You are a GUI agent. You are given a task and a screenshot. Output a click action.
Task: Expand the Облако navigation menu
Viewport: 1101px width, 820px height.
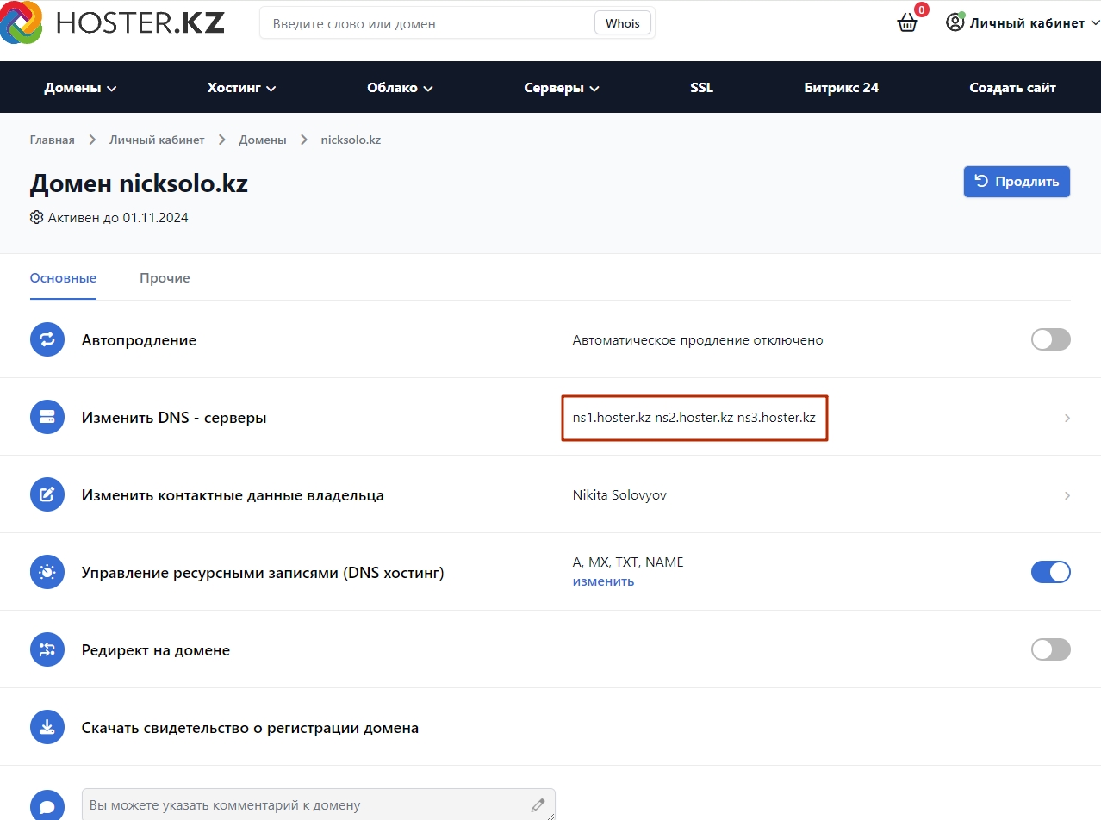coord(400,87)
